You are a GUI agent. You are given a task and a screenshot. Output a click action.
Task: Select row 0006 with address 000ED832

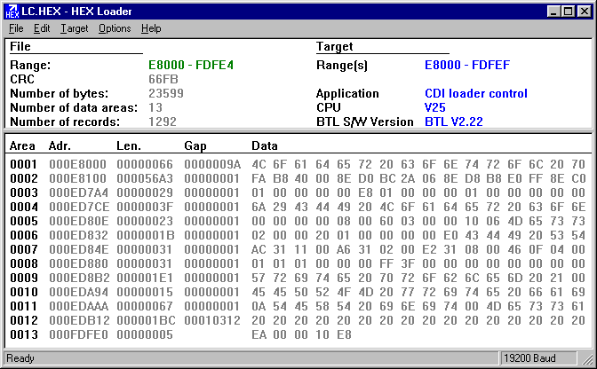coord(77,235)
